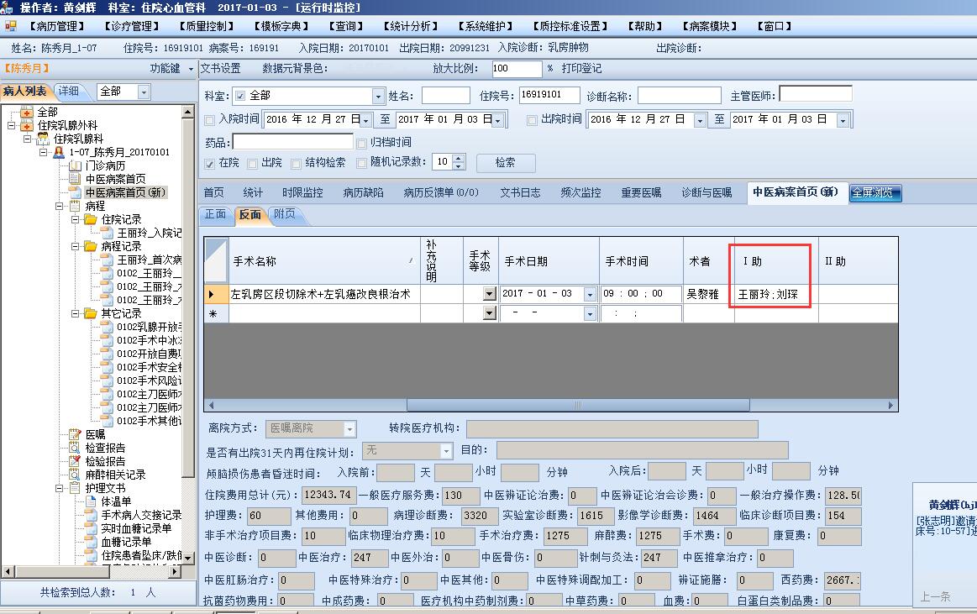Click the 病程 notepad icon
The height and width of the screenshot is (614, 977).
coord(75,206)
